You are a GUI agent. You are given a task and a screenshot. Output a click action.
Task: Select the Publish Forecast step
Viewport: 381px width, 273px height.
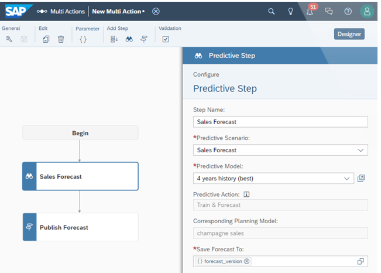tap(80, 227)
